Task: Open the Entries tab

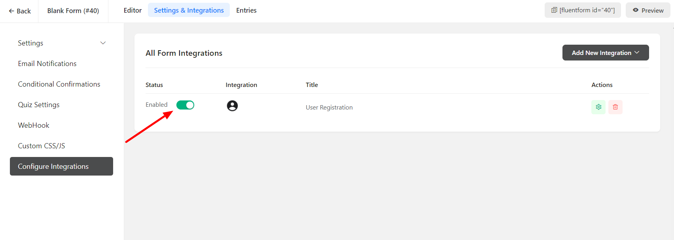Action: pyautogui.click(x=246, y=10)
